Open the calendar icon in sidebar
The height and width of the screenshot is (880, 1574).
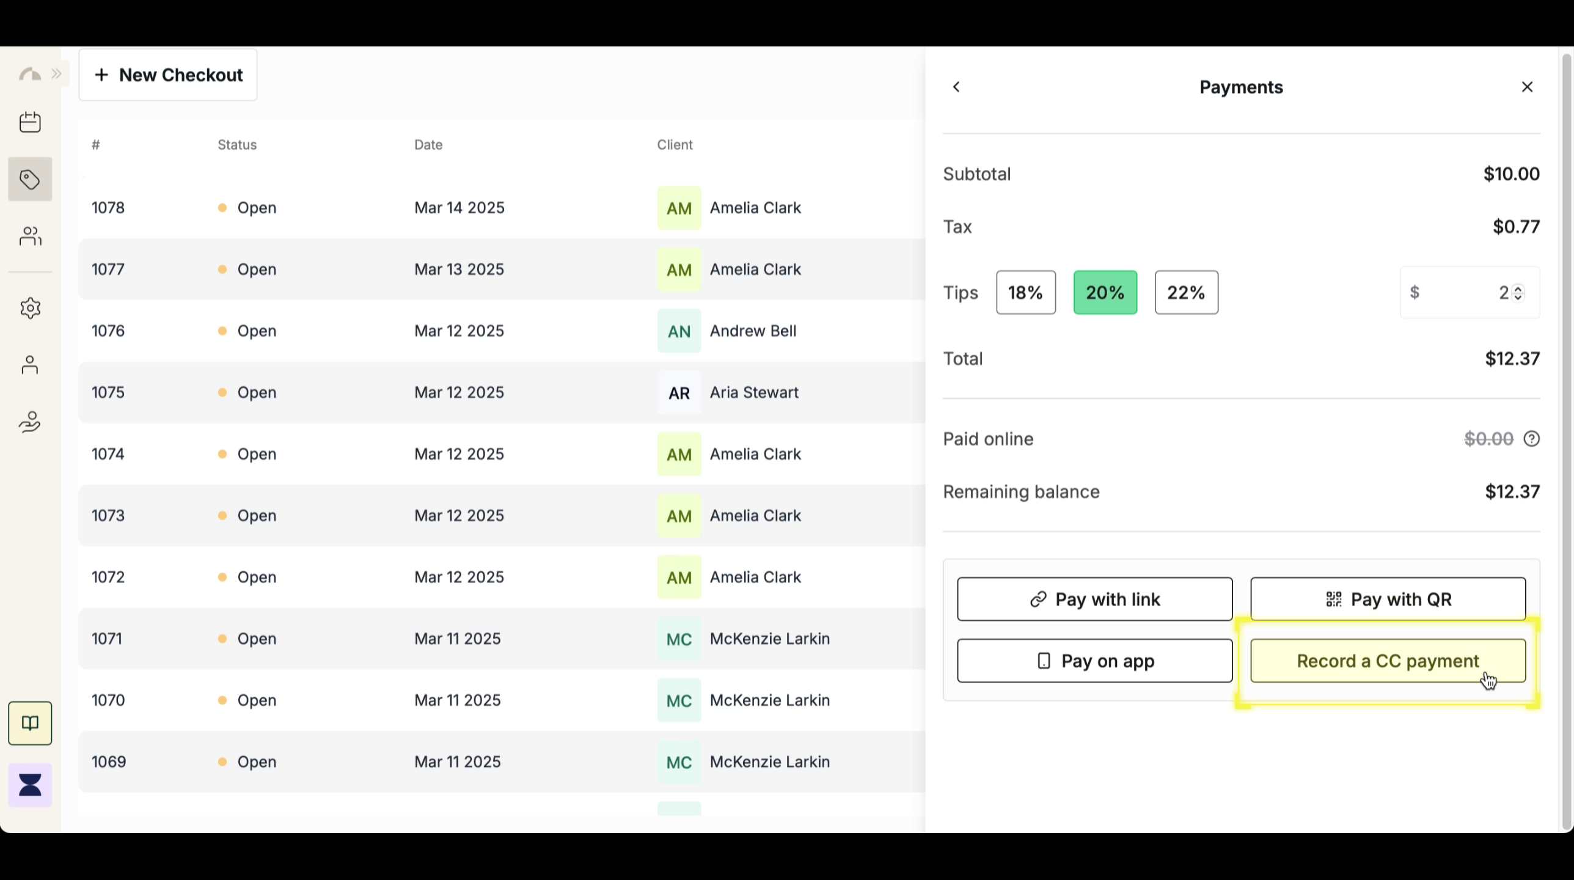coord(30,122)
